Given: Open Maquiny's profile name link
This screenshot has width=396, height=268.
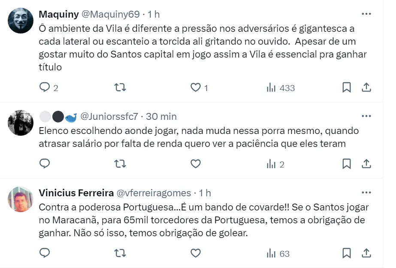Looking at the screenshot, I should coord(59,14).
